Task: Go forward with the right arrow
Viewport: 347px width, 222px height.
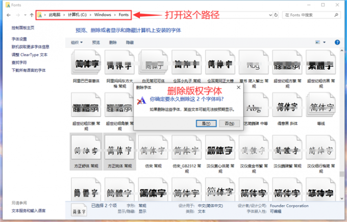Action: click(18, 15)
